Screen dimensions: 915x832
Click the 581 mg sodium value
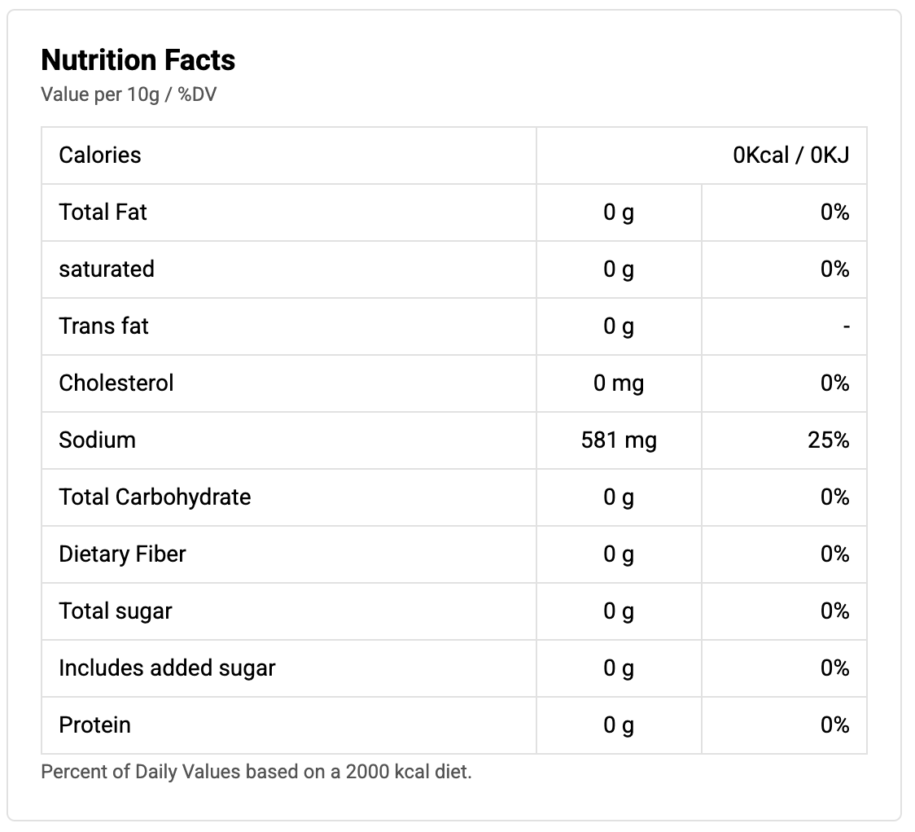pyautogui.click(x=618, y=440)
